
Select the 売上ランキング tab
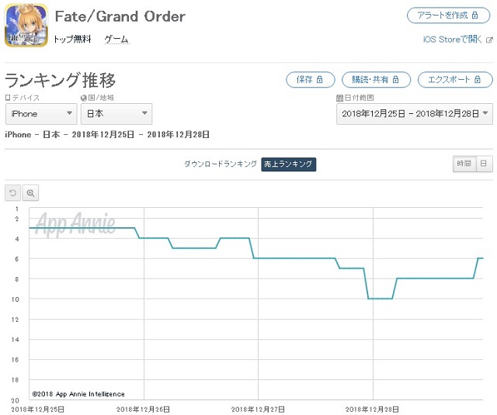[288, 164]
